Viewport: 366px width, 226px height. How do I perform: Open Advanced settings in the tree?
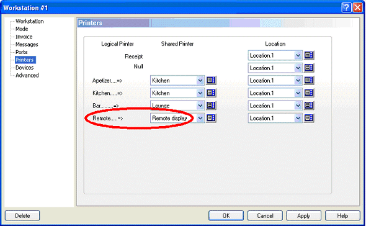point(27,75)
